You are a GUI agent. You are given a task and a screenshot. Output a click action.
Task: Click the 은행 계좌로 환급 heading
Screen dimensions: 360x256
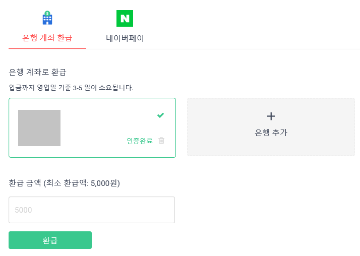(x=37, y=72)
